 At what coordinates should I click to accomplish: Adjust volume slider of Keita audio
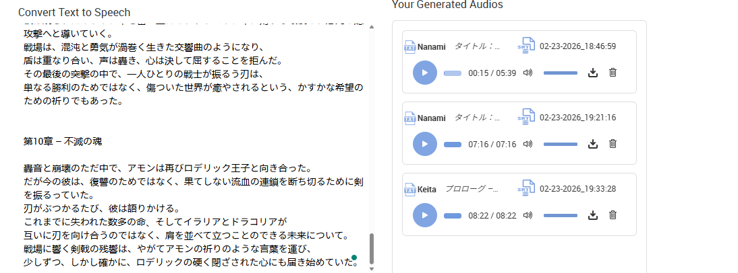tap(560, 215)
